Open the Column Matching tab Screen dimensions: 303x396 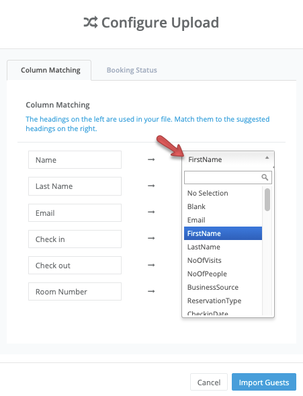[49, 70]
